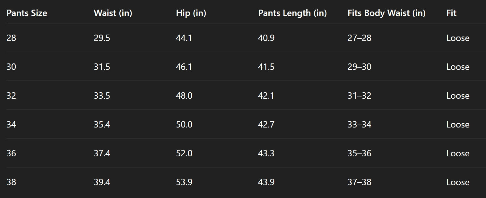The width and height of the screenshot is (486, 198).
Task: Click the body waist range 31–32
Action: (x=359, y=96)
